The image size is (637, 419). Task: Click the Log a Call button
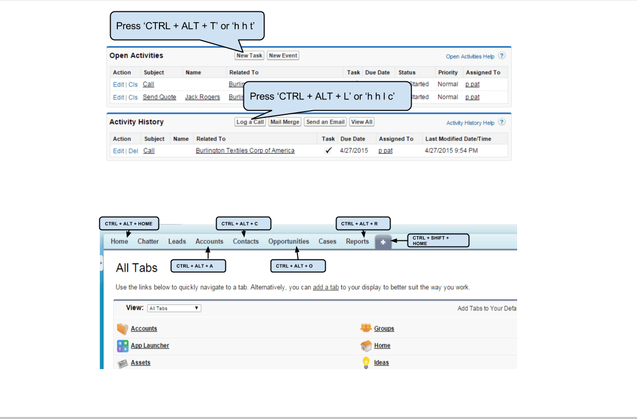click(x=250, y=122)
